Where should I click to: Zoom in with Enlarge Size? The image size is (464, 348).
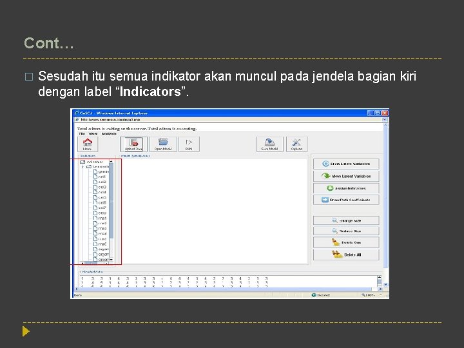click(346, 220)
